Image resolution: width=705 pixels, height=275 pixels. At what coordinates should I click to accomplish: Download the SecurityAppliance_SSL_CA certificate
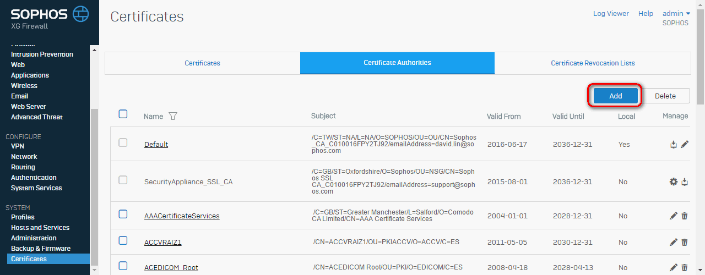tap(685, 182)
